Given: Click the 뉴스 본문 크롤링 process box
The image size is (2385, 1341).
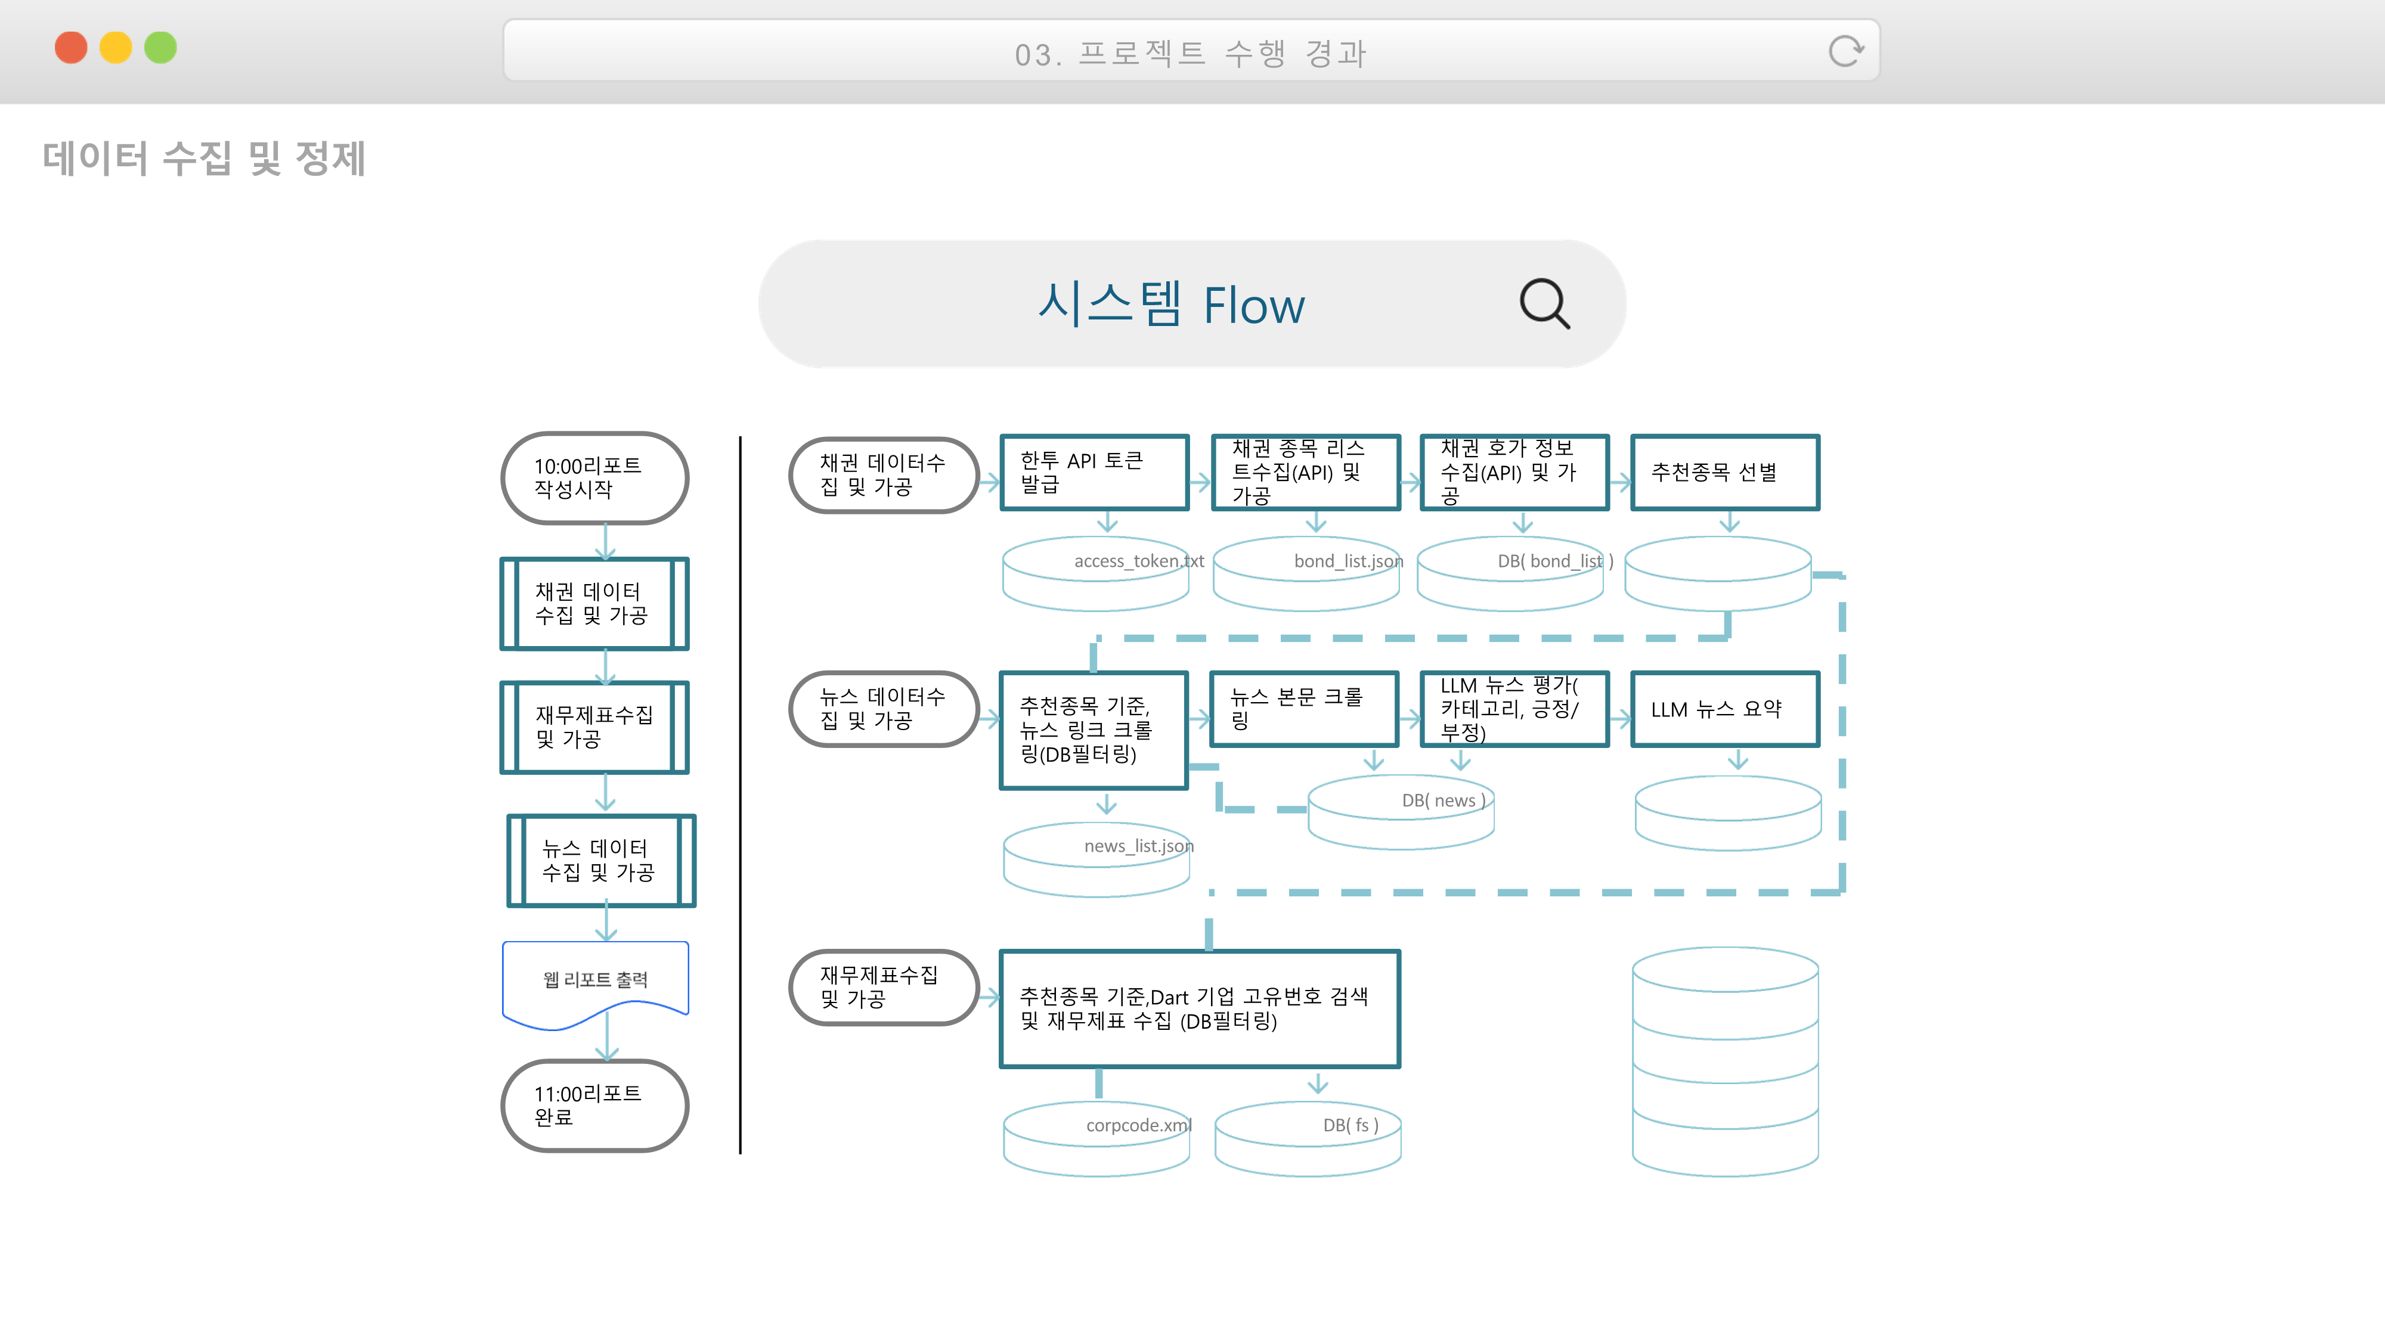Looking at the screenshot, I should pyautogui.click(x=1303, y=709).
